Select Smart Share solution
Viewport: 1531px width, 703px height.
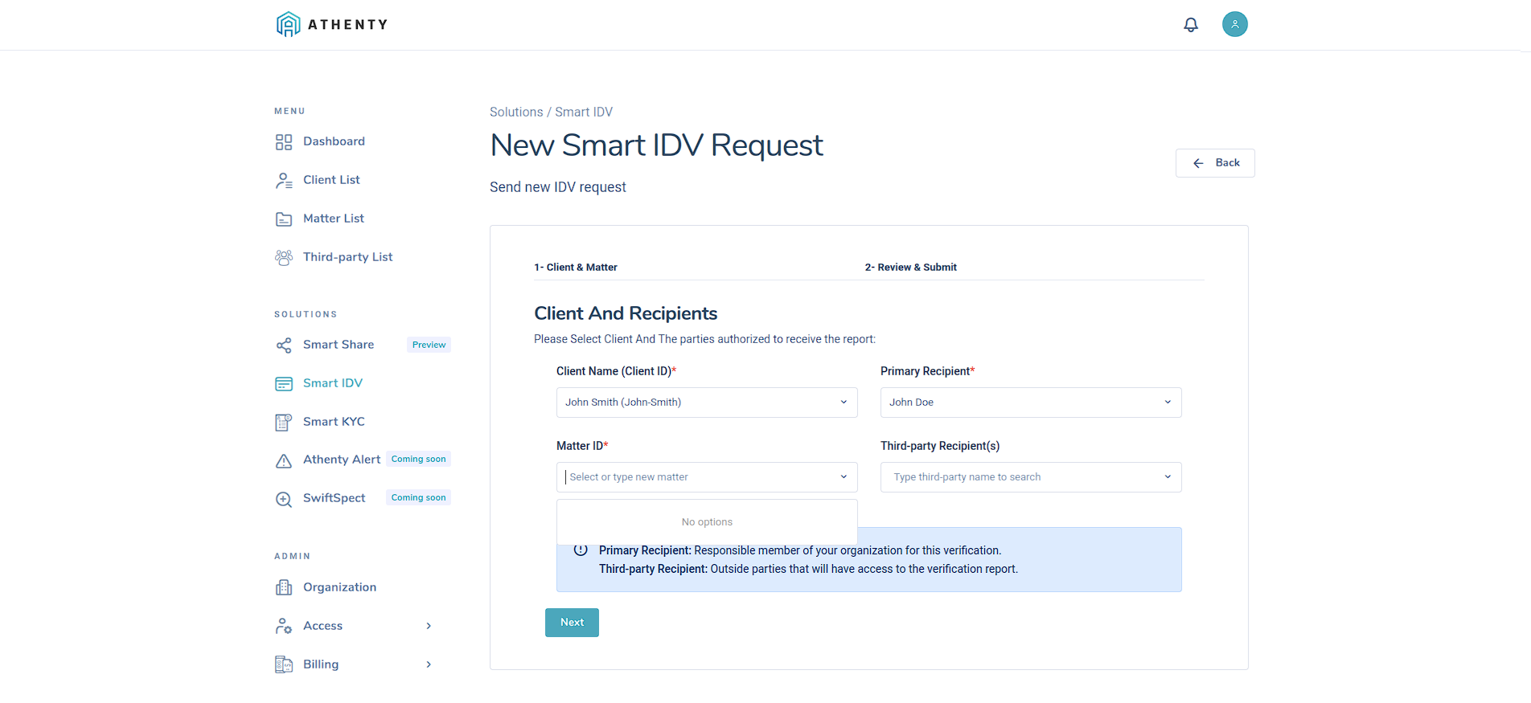pyautogui.click(x=339, y=345)
